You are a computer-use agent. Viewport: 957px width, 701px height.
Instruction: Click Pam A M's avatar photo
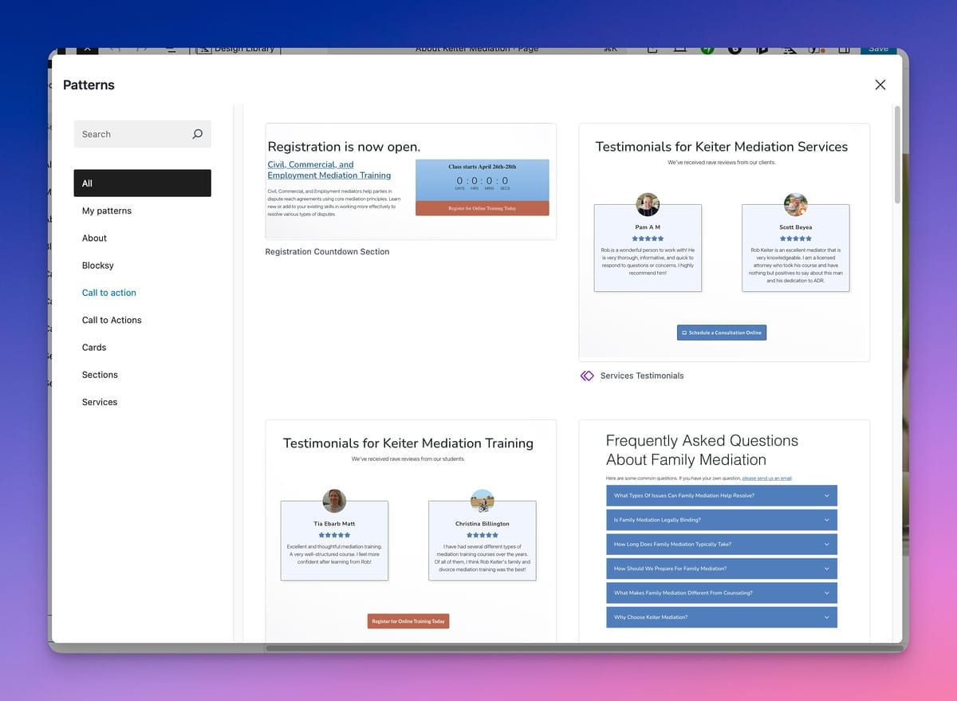648,204
